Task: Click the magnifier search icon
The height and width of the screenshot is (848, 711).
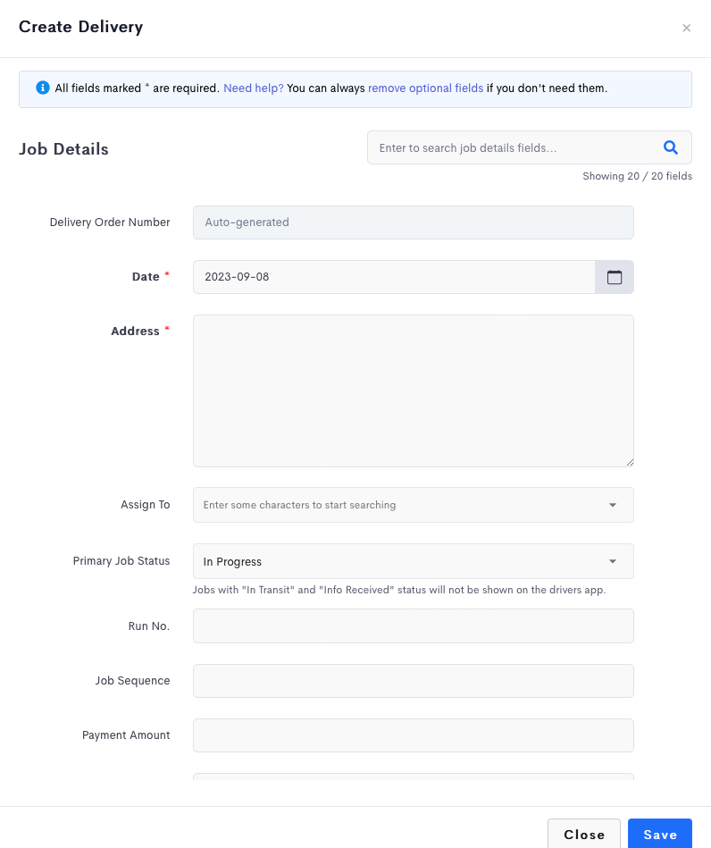Action: click(671, 147)
